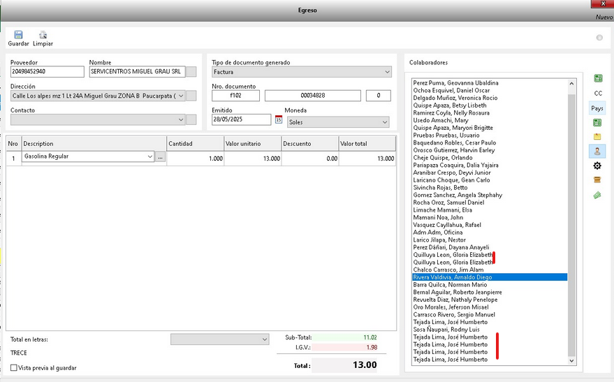This screenshot has width=614, height=382.
Task: Enable Vista previa al guardar checkbox
Action: pyautogui.click(x=14, y=367)
